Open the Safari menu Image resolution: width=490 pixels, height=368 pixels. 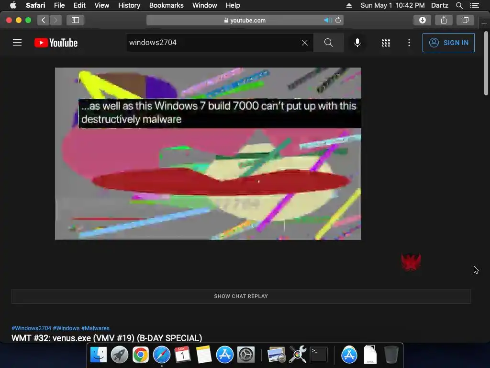[x=35, y=5]
